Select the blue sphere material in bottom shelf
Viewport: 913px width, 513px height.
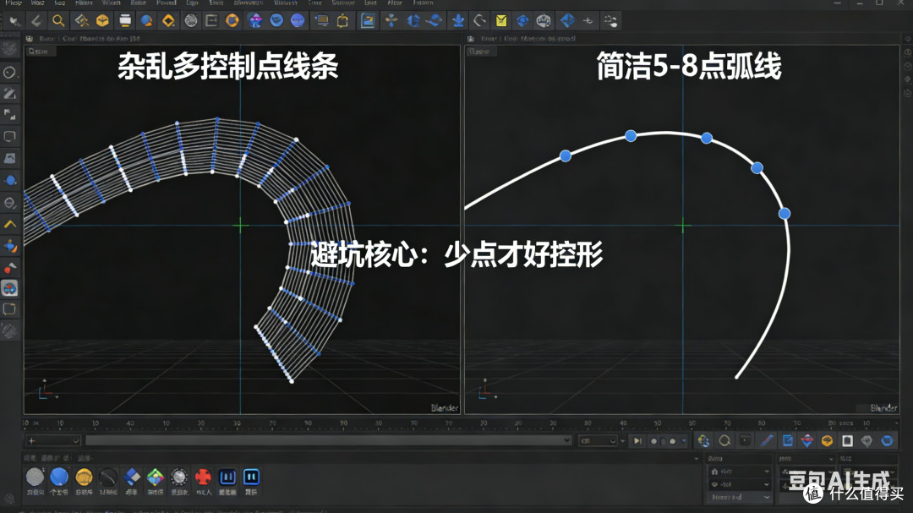(59, 477)
